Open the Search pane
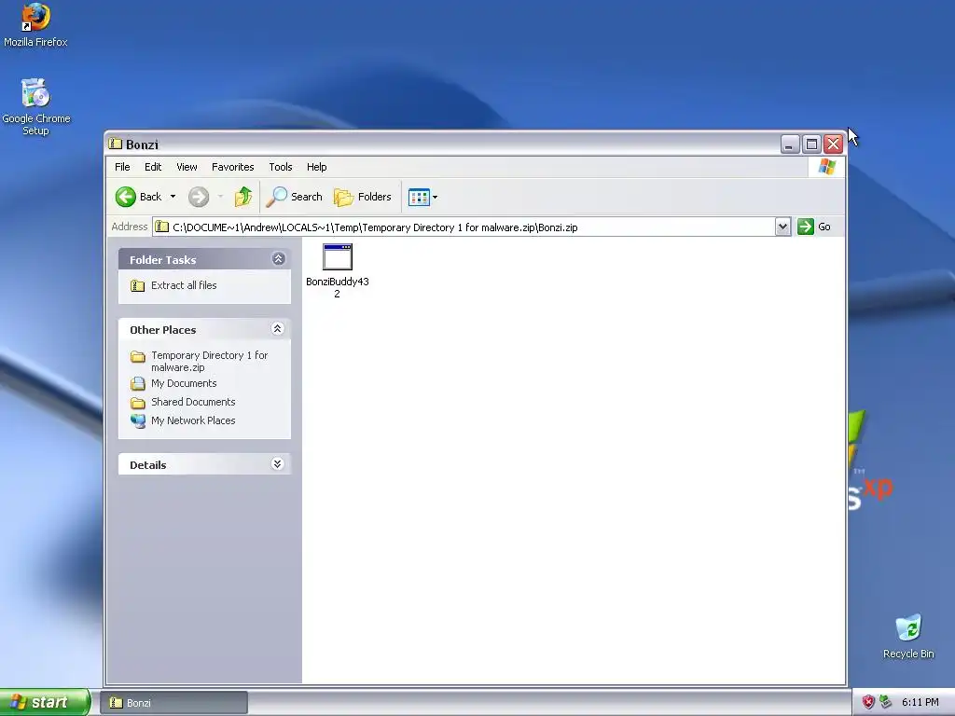This screenshot has width=955, height=716. pos(295,197)
